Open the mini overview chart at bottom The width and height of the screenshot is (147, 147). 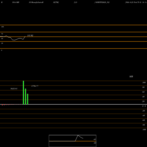pos(73,141)
